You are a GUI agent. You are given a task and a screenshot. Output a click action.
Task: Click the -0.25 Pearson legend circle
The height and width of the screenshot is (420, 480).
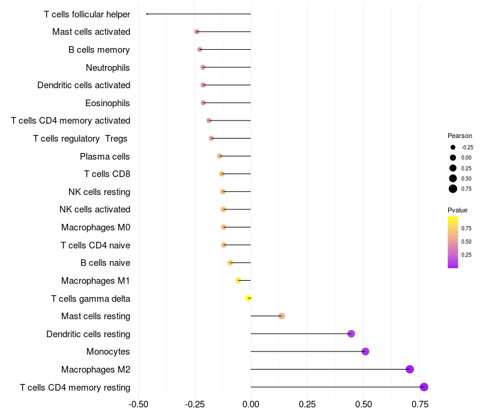click(453, 147)
